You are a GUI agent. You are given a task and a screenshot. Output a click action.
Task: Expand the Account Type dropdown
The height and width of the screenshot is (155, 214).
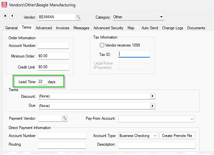[x=155, y=136]
